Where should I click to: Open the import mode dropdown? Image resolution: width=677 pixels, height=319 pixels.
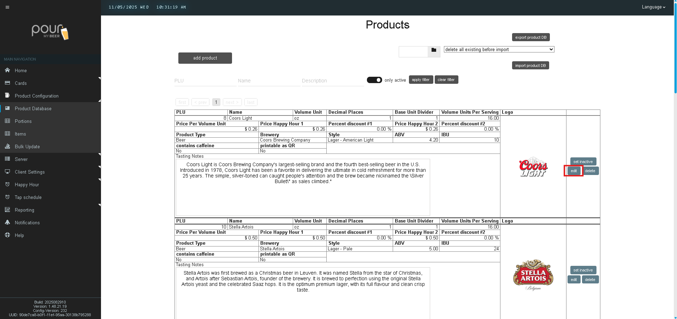click(499, 50)
